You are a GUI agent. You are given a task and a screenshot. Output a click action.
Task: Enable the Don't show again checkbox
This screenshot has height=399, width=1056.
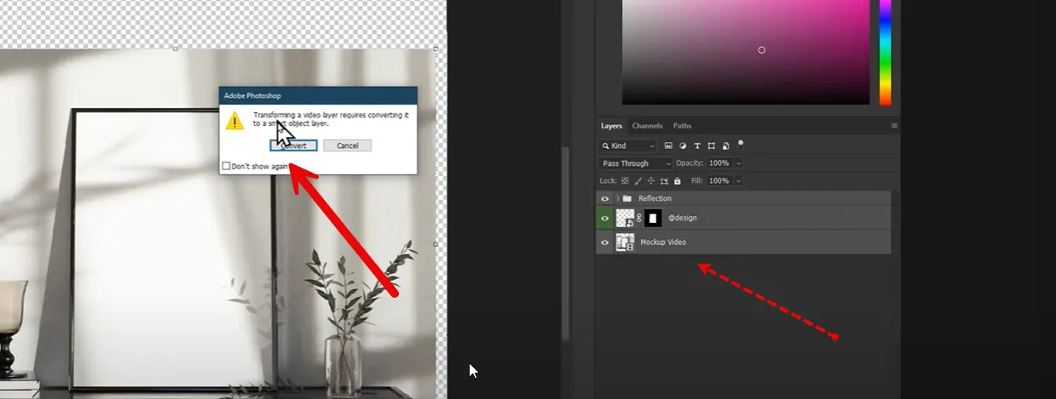226,167
